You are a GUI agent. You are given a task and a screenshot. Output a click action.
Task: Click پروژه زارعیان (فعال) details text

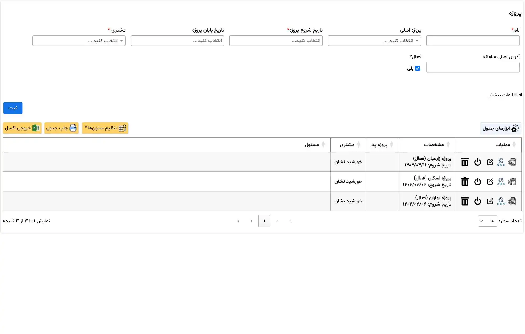[x=432, y=158]
